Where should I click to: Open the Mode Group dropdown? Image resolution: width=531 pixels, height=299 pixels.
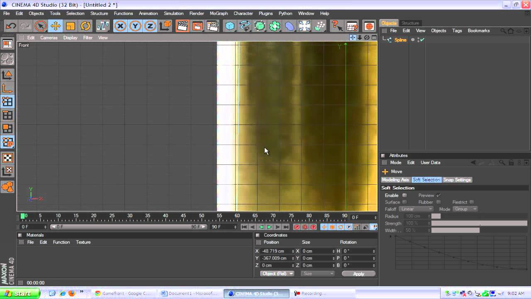(465, 209)
